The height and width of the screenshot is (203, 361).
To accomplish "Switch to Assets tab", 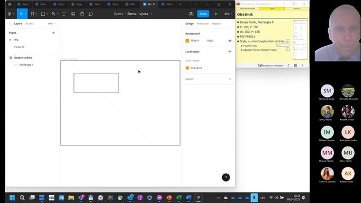I will click(x=29, y=24).
